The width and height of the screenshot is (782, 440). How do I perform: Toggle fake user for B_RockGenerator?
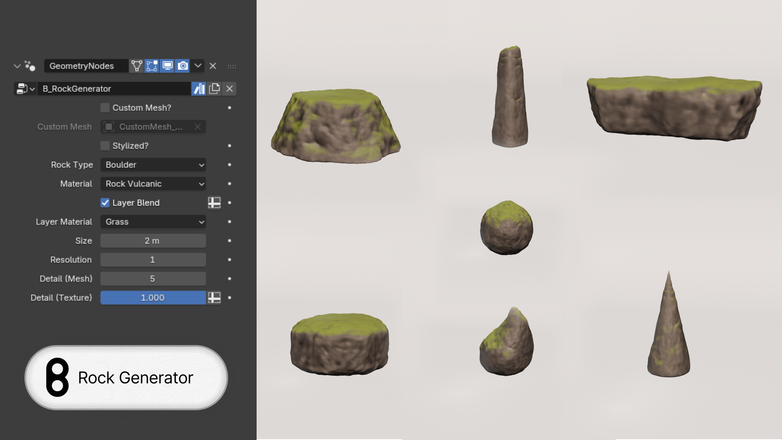click(199, 89)
